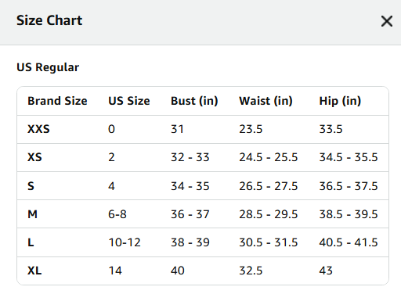This screenshot has height=294, width=401.
Task: Select the XXS brand size row
Action: coord(203,129)
